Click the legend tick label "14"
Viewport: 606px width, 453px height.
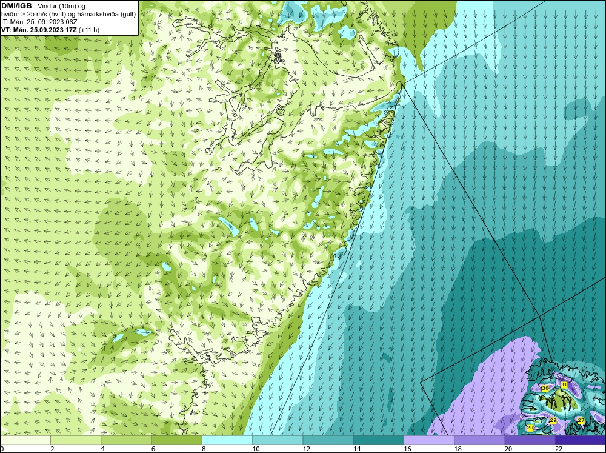coord(357,449)
